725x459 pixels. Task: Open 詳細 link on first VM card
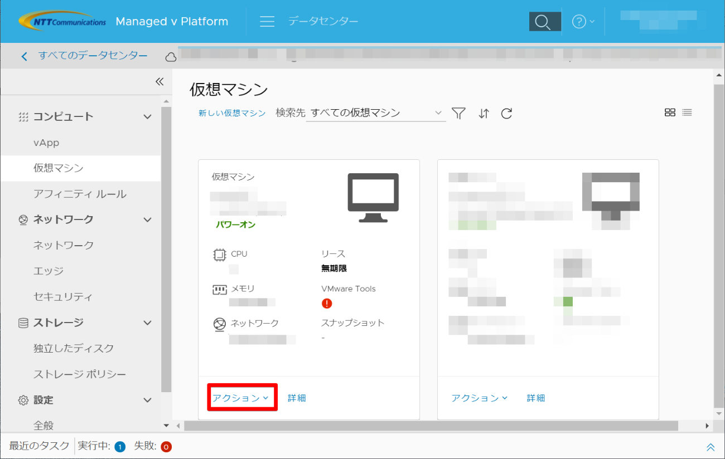click(297, 398)
